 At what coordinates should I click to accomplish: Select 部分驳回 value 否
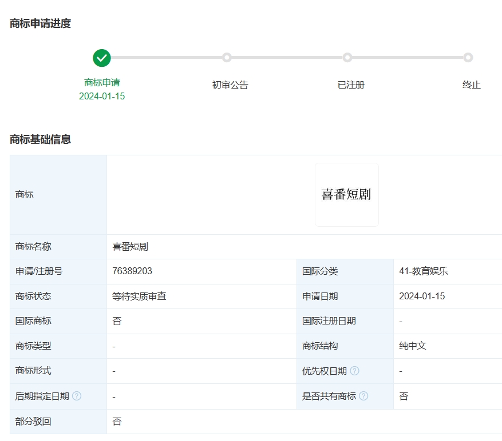[x=117, y=422]
